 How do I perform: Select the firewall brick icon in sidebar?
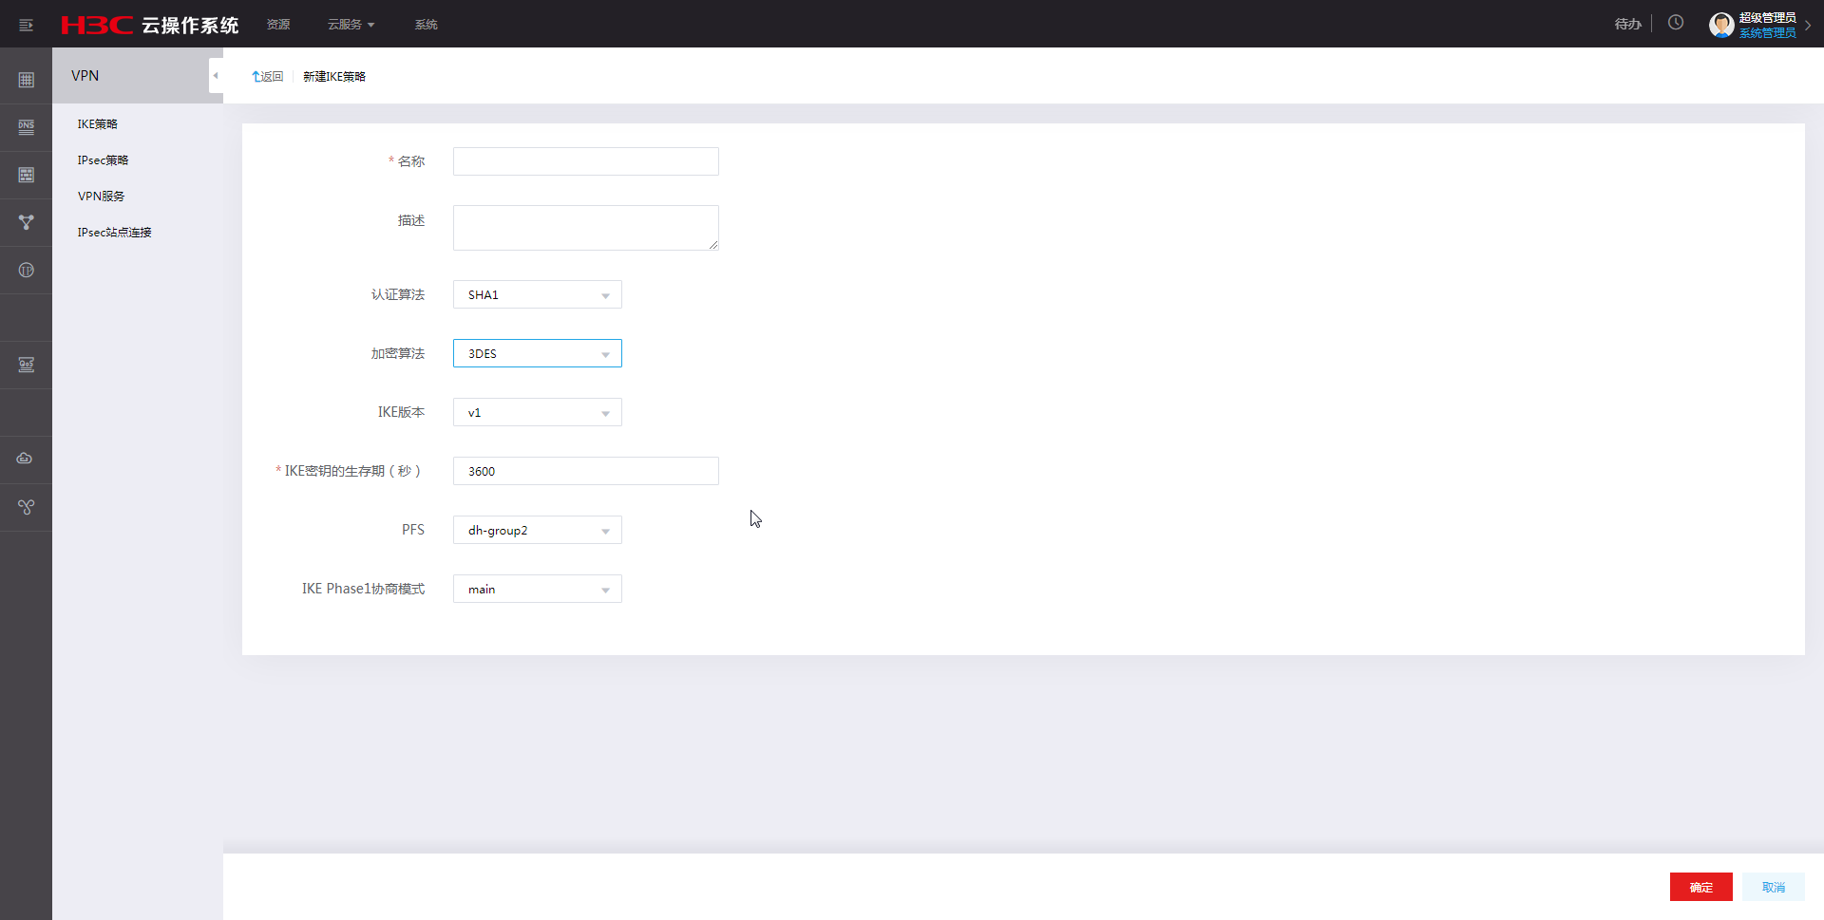[x=26, y=175]
